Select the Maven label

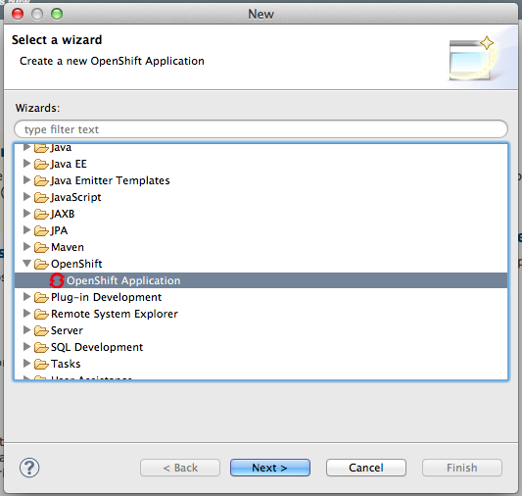(68, 247)
